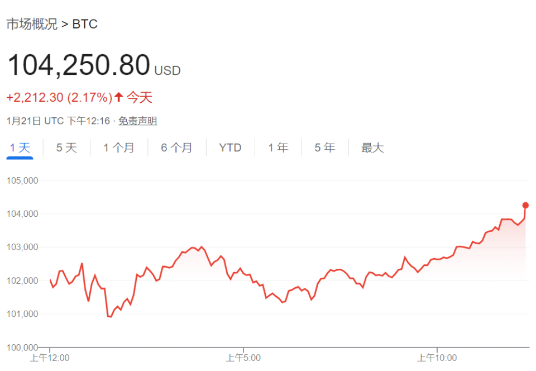Select the YTD tab
Viewport: 536px width, 371px height.
pyautogui.click(x=230, y=148)
